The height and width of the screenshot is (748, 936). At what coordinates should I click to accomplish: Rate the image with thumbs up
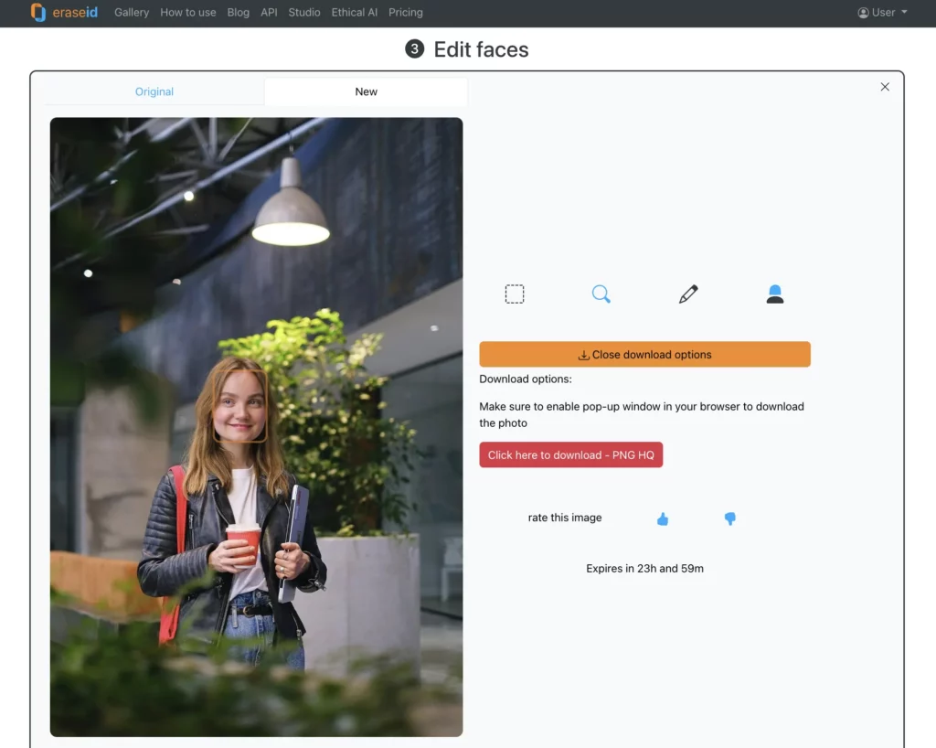coord(663,518)
